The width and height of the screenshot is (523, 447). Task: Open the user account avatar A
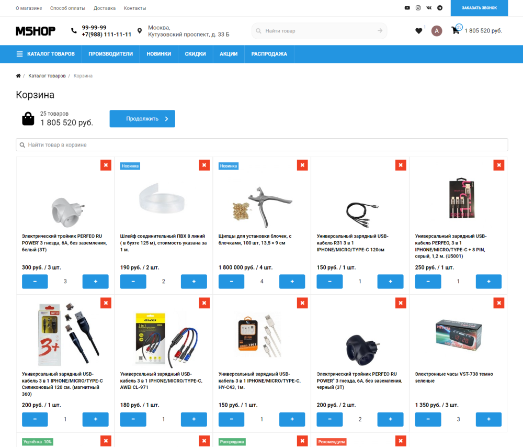click(x=437, y=31)
